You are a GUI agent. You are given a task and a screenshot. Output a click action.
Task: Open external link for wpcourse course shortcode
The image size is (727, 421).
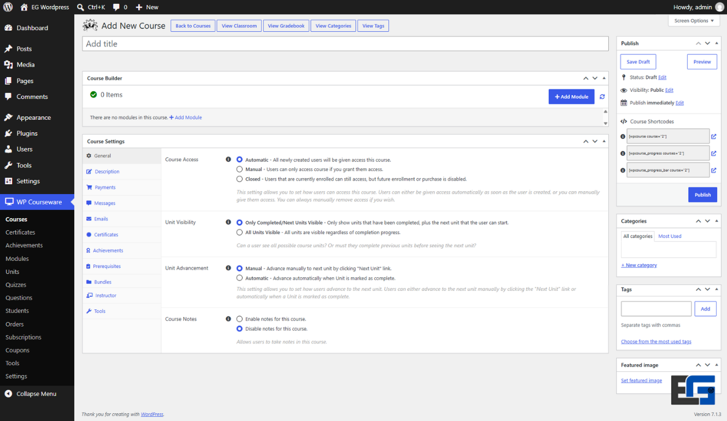click(713, 137)
